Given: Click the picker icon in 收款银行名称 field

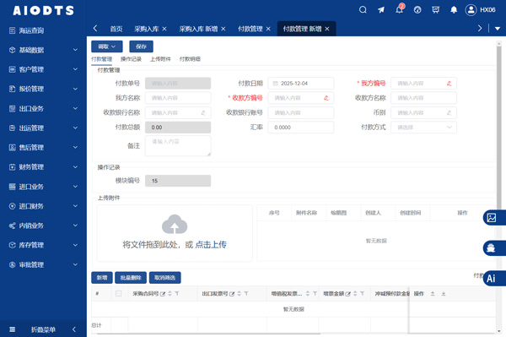Looking at the screenshot, I should 203,113.
